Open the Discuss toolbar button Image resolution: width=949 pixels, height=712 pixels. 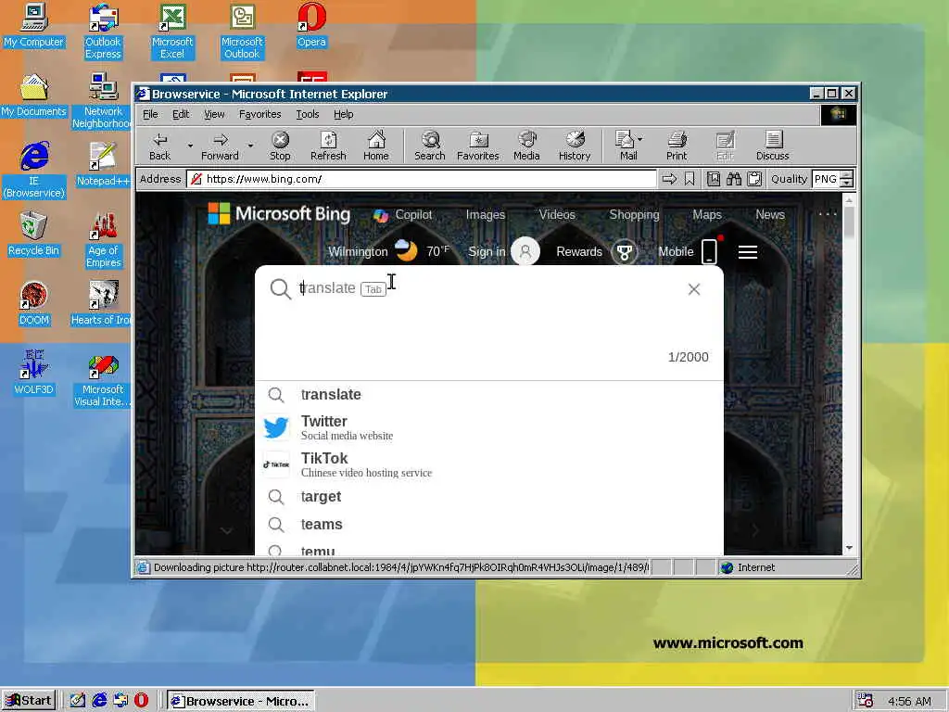[x=772, y=146]
